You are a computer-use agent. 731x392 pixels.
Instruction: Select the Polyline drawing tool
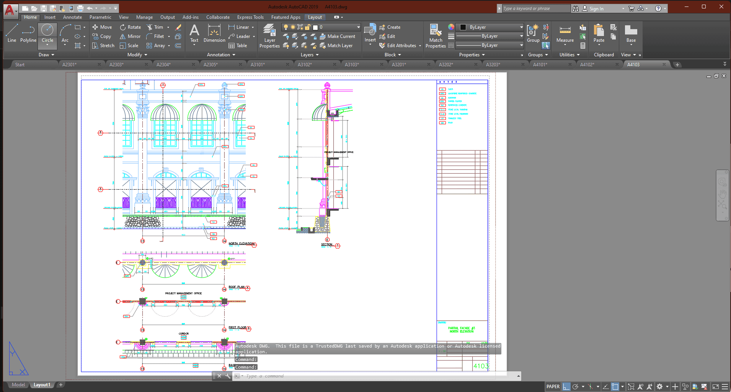[x=28, y=33]
